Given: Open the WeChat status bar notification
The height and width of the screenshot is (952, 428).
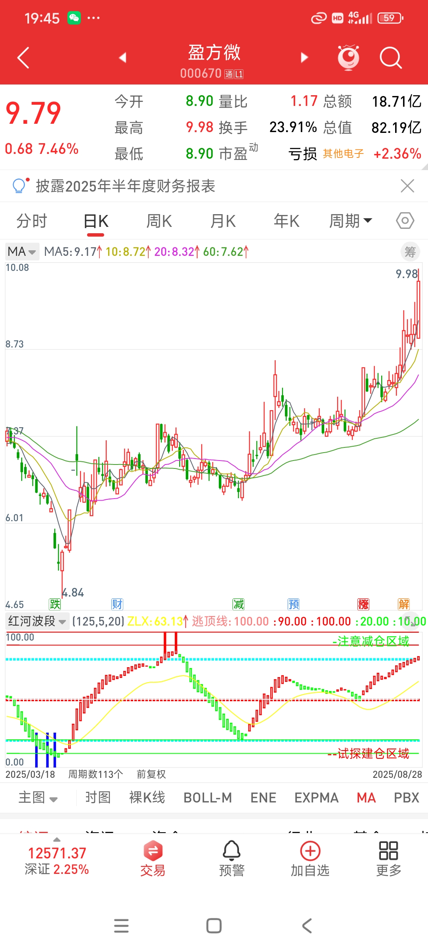Looking at the screenshot, I should tap(74, 18).
